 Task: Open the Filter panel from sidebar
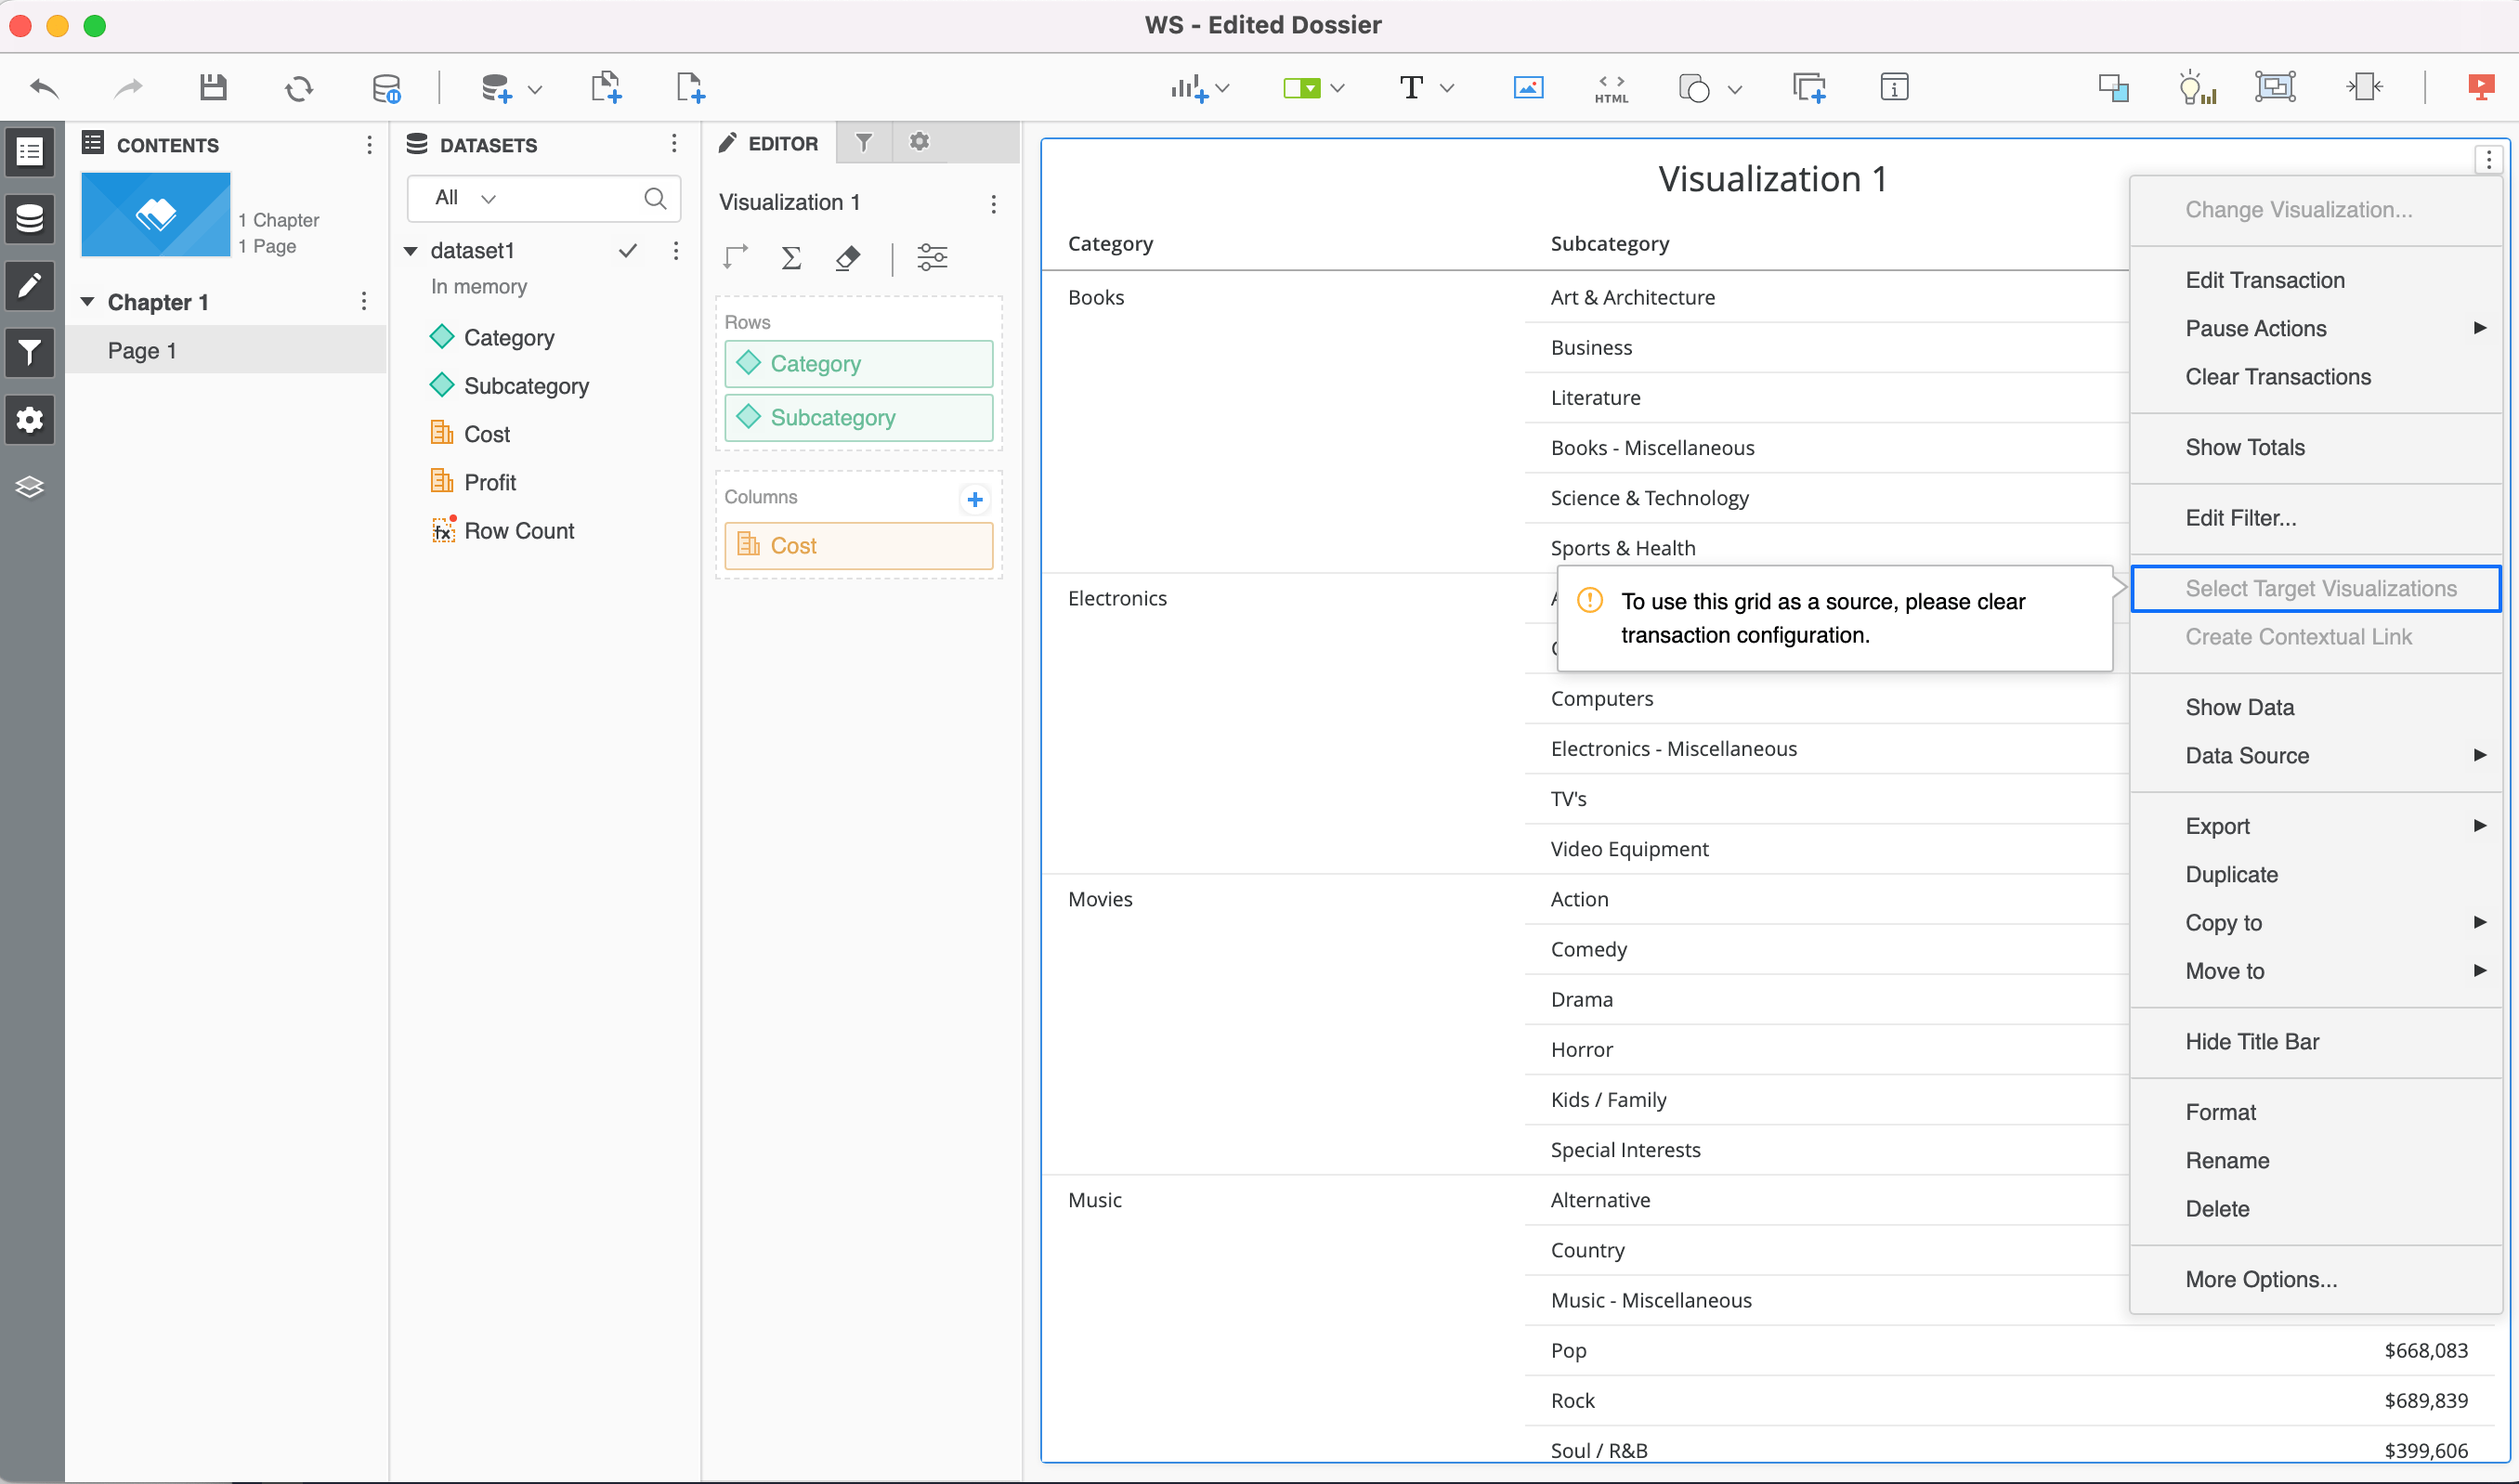click(x=30, y=353)
